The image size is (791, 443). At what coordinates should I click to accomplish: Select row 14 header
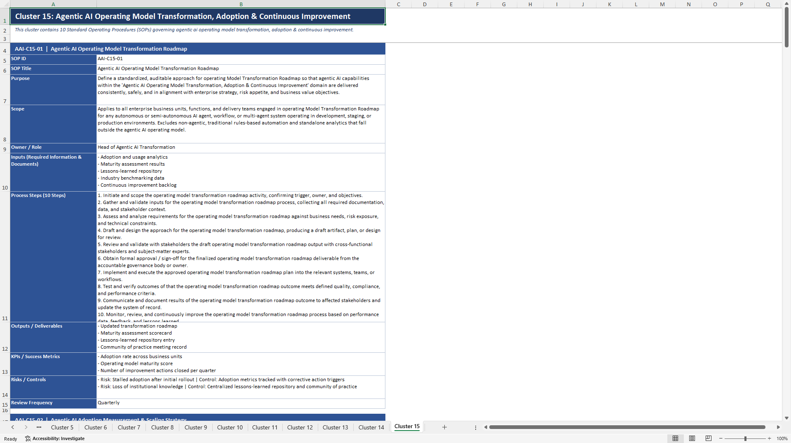point(5,387)
